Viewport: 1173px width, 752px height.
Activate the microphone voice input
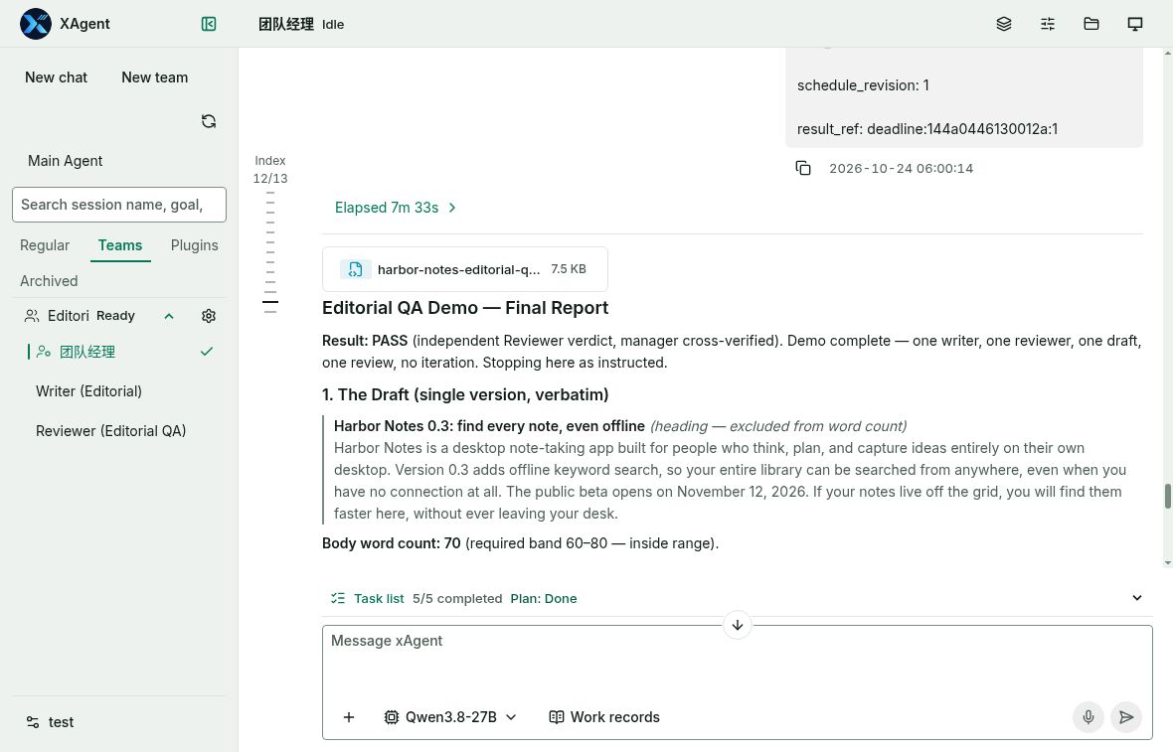(x=1088, y=717)
